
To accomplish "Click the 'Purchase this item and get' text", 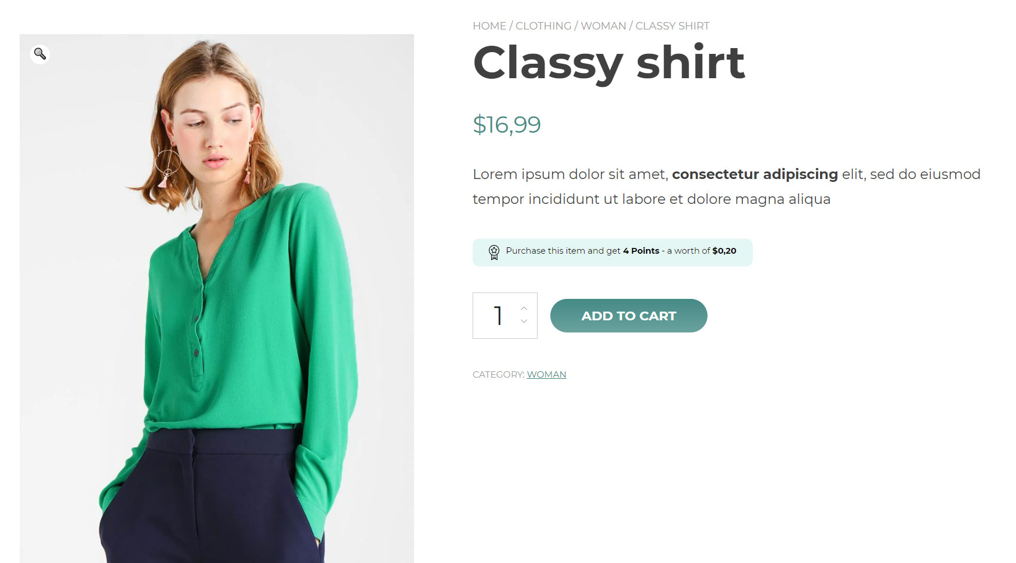I will pyautogui.click(x=563, y=251).
